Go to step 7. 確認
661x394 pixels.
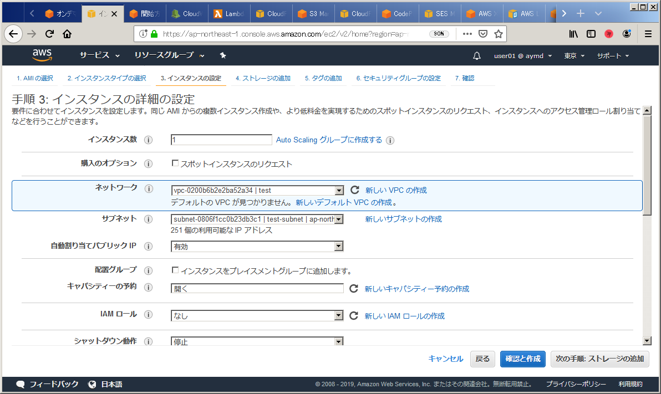point(465,78)
